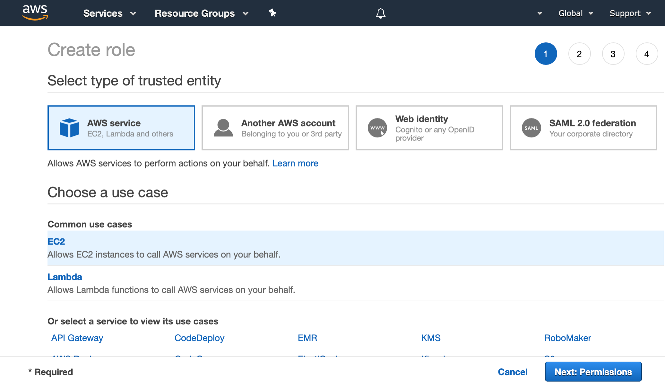
Task: Click the www globe icon for Web identity
Action: pyautogui.click(x=377, y=128)
